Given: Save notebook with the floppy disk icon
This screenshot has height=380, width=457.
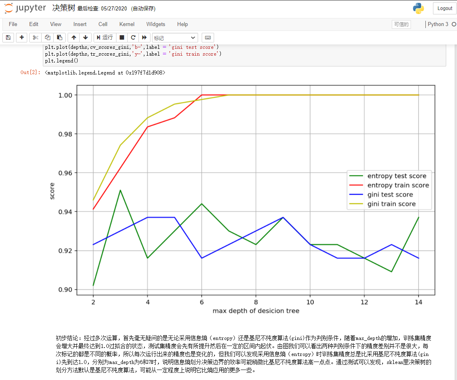Looking at the screenshot, I should click(8, 38).
